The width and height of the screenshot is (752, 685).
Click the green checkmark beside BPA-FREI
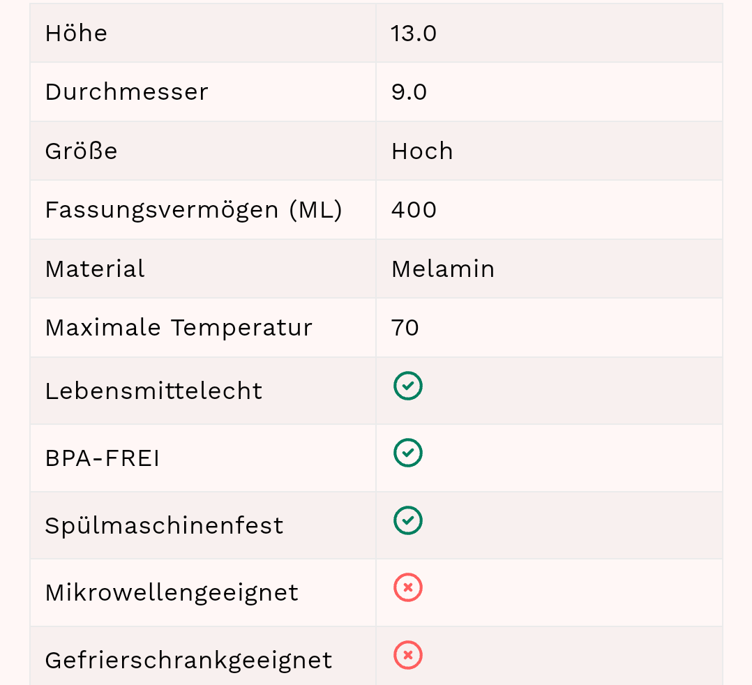pyautogui.click(x=408, y=453)
